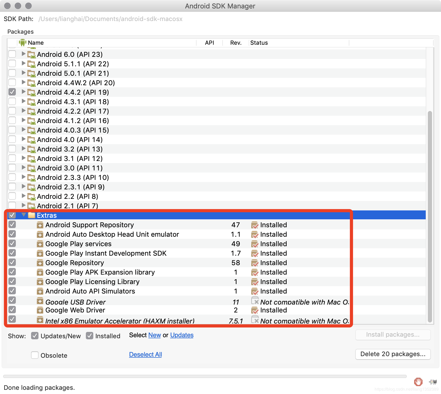
Task: Click the Google Play APK Expansion library icon
Action: pyautogui.click(x=40, y=272)
